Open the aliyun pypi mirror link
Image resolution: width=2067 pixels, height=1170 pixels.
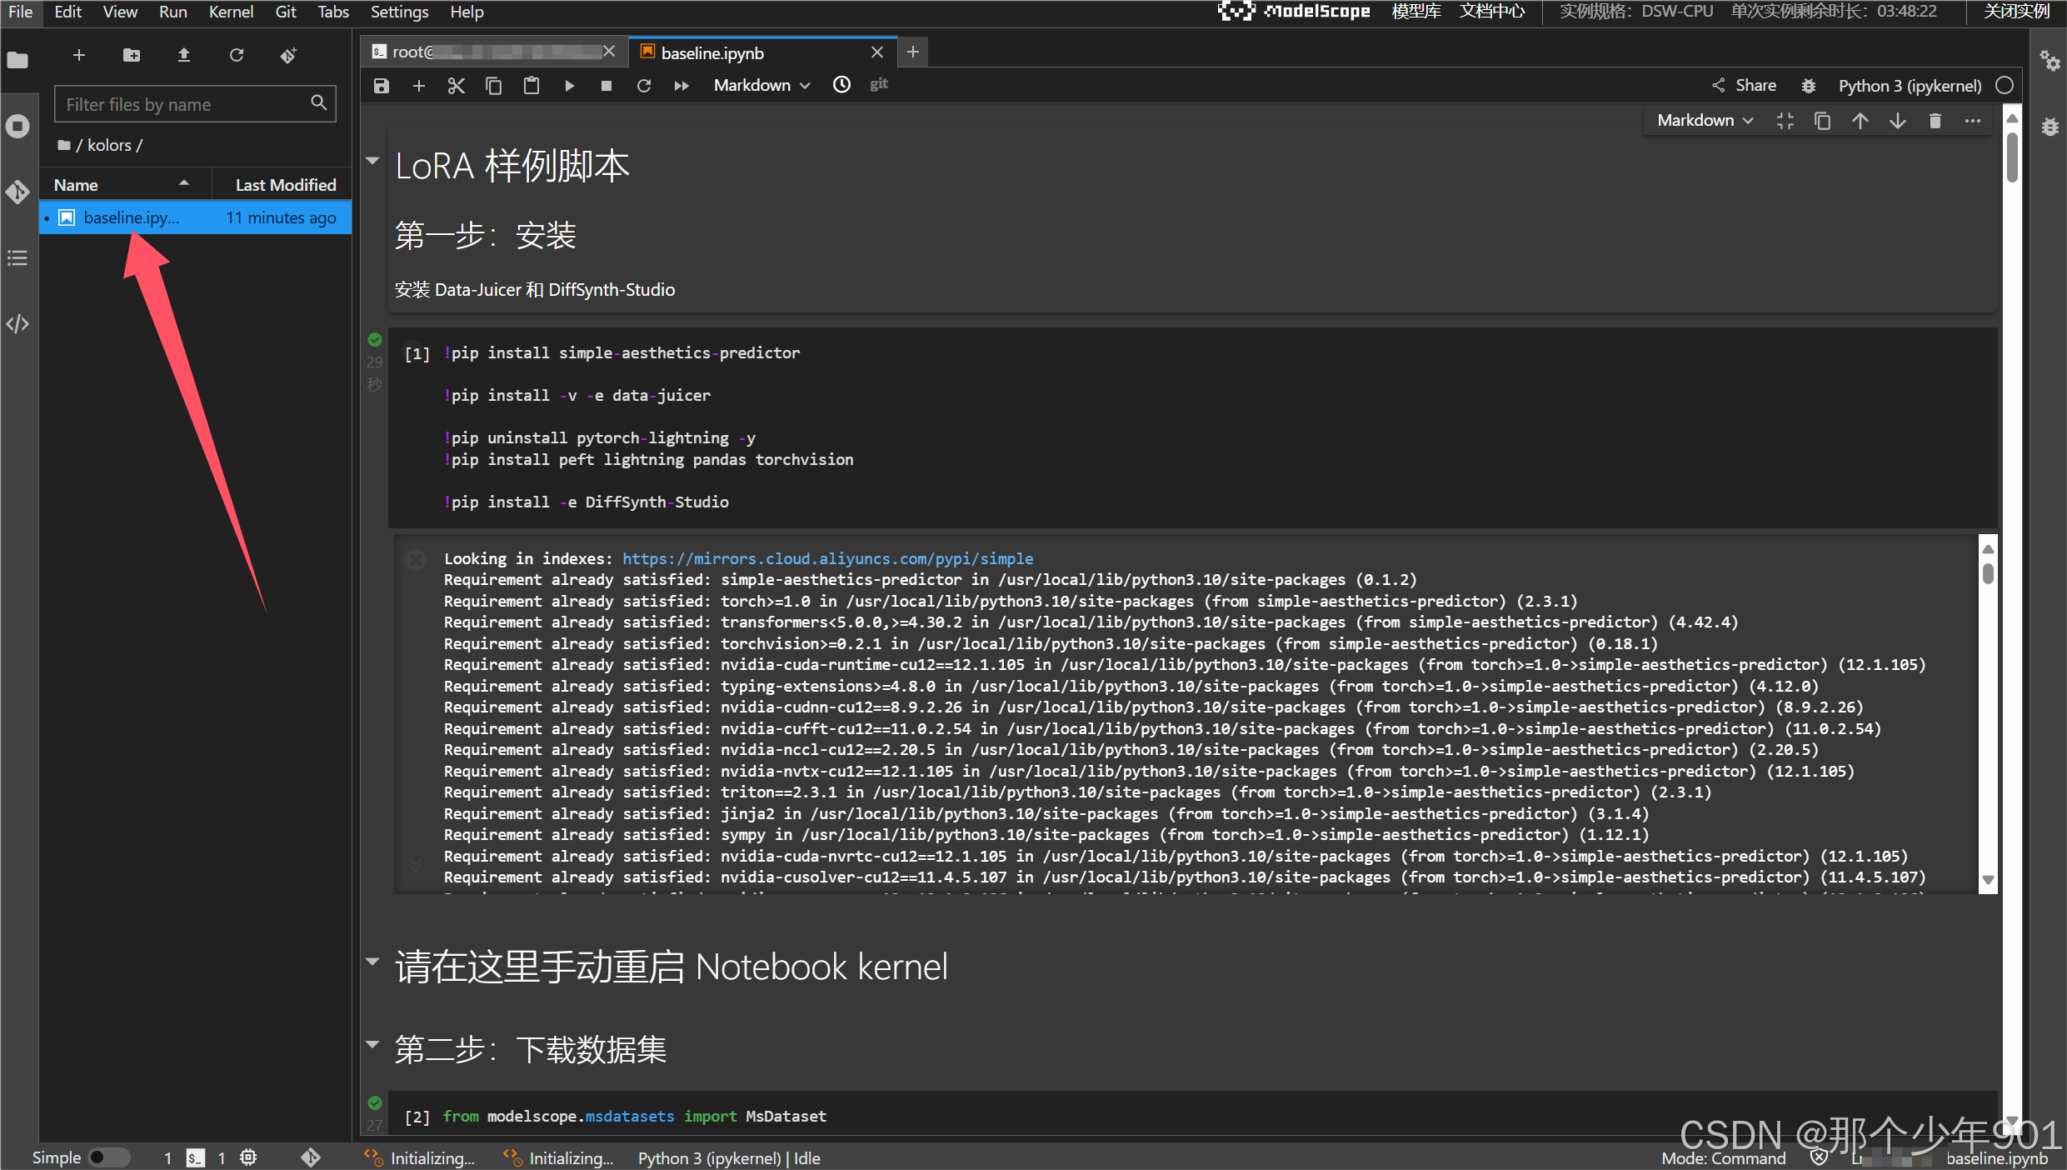coord(827,558)
